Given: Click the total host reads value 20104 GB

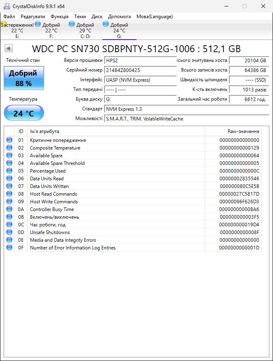Looking at the screenshot, I should 249,61.
